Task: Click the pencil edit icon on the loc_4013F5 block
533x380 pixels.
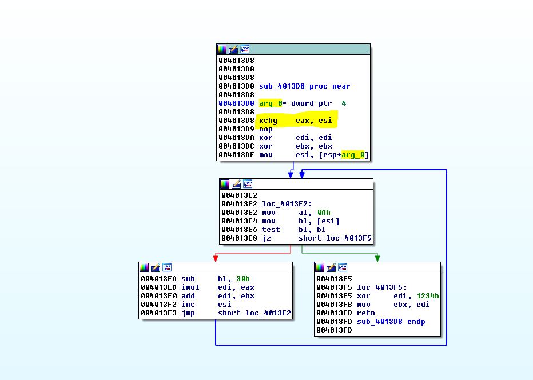Action: point(331,267)
